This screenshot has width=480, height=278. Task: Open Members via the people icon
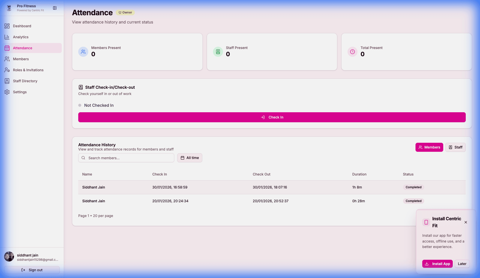7,59
